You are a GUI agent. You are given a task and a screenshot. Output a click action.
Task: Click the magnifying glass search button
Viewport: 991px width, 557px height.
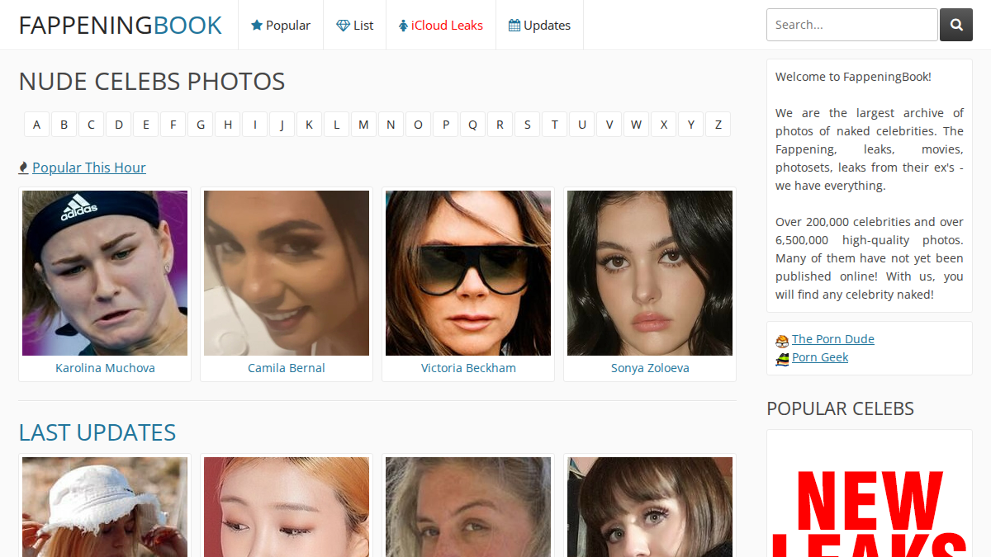pyautogui.click(x=956, y=25)
